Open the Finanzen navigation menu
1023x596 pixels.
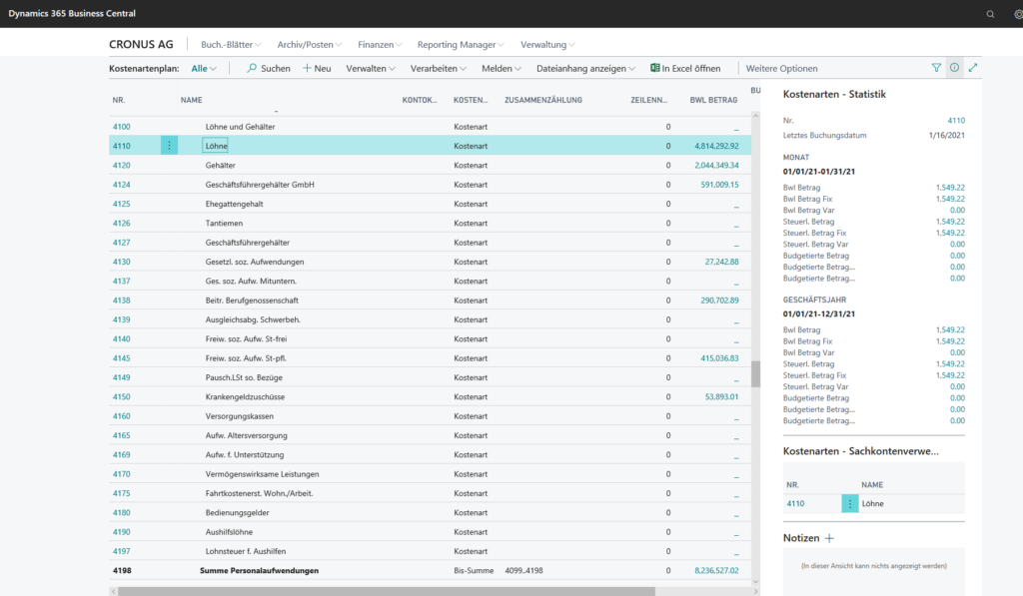tap(380, 44)
